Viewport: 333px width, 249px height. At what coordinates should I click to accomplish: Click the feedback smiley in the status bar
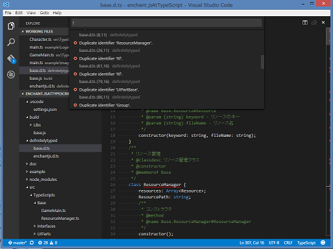coord(323,243)
